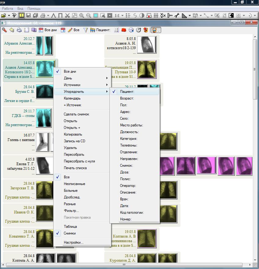
Task: Select the checked 'Пациент:' sort option
Action: (x=127, y=92)
